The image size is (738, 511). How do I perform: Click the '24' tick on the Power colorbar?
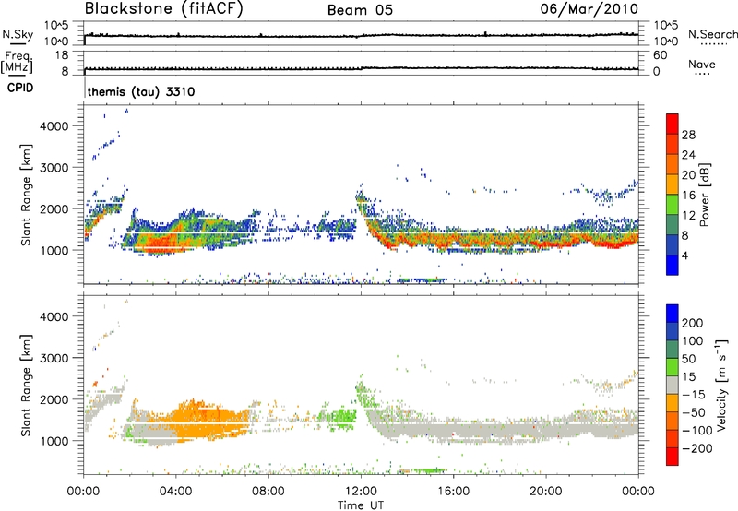(x=688, y=155)
